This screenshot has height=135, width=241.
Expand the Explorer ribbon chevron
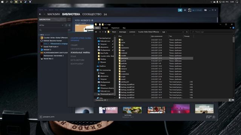(230, 28)
